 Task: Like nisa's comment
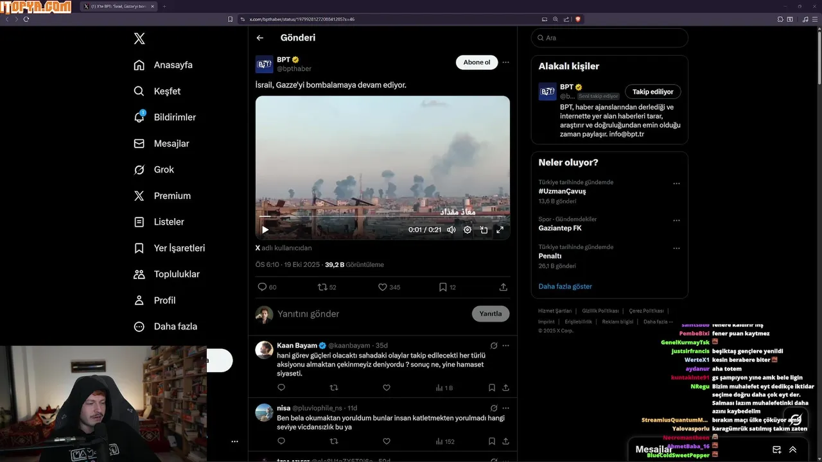(387, 441)
